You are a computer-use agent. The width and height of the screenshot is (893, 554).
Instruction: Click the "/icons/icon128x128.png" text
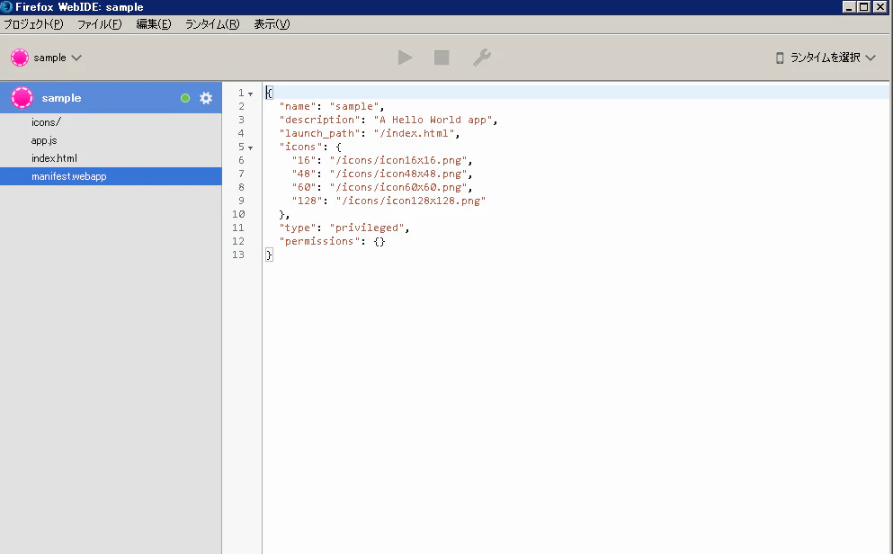[411, 201]
